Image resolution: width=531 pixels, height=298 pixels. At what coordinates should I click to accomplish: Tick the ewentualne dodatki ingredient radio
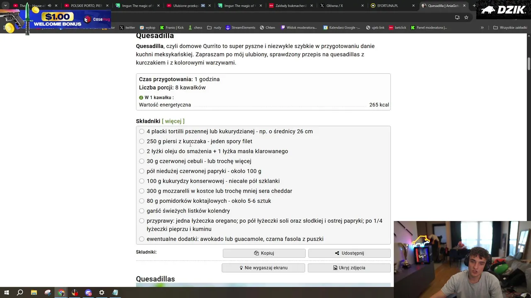[142, 239]
